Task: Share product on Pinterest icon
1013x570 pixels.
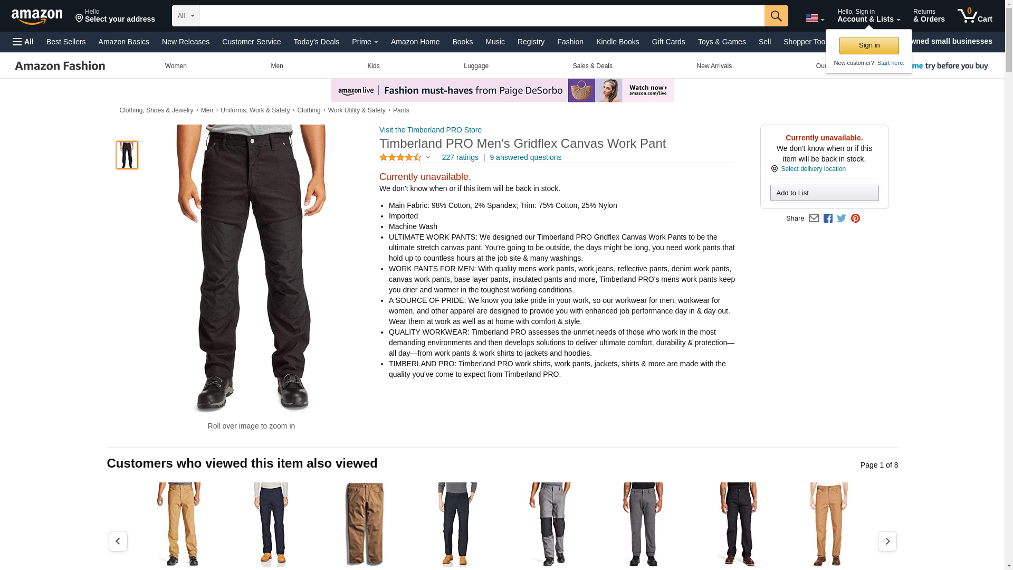Action: coord(855,218)
